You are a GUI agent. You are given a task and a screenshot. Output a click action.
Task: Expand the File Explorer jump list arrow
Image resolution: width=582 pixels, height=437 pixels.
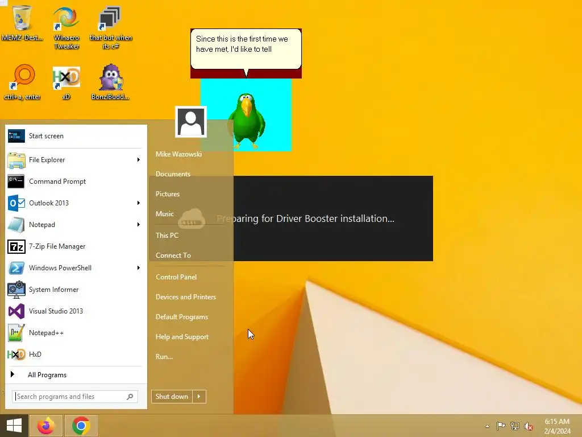pyautogui.click(x=138, y=160)
